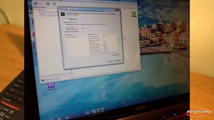Click Сохранить button in system info dialog
Image resolution: width=214 pixels, height=120 pixels.
tap(110, 61)
